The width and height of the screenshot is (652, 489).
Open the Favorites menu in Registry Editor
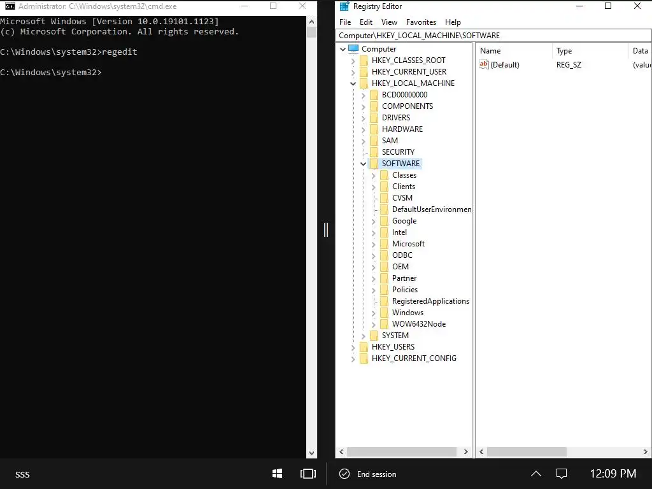(421, 22)
